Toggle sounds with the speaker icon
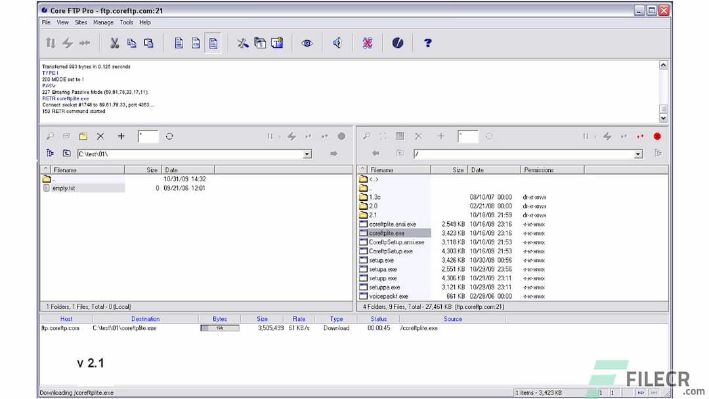Screen dimensions: 709x399 tap(337, 43)
